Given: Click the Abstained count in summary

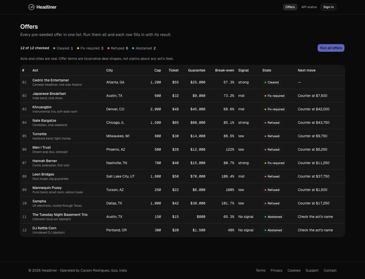Looking at the screenshot, I should point(144,48).
